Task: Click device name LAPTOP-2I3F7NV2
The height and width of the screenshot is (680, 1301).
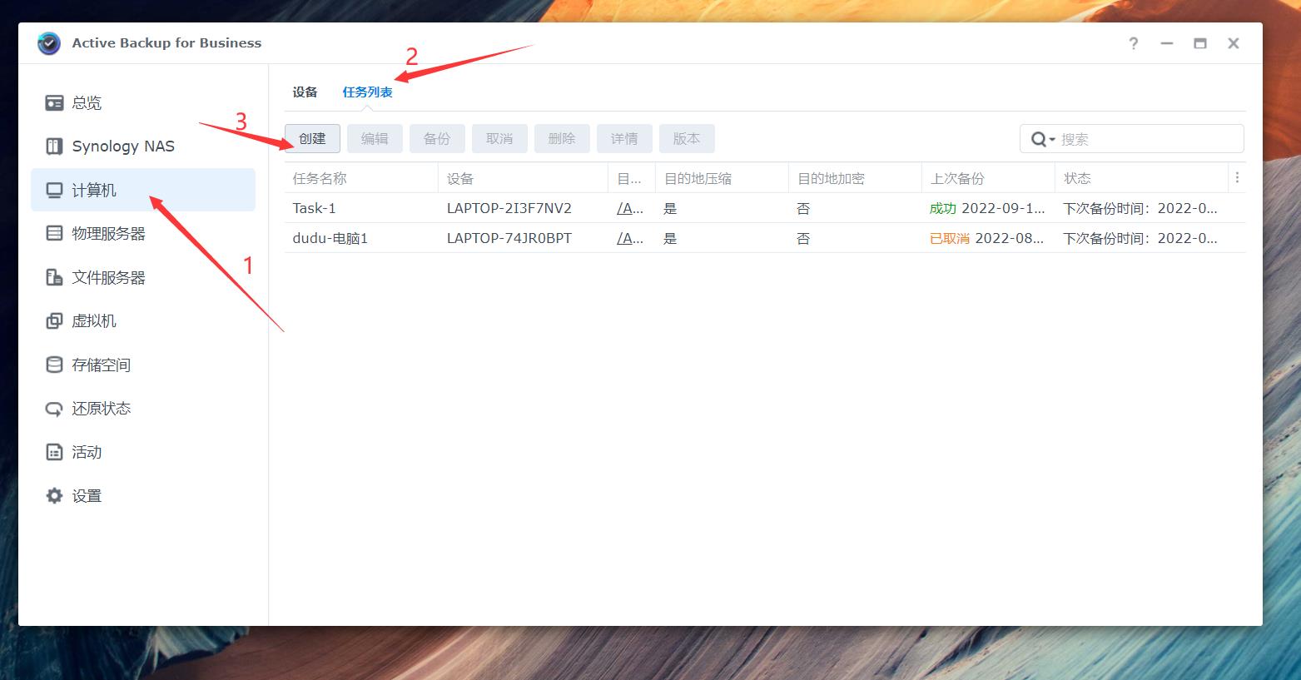Action: pyautogui.click(x=509, y=208)
